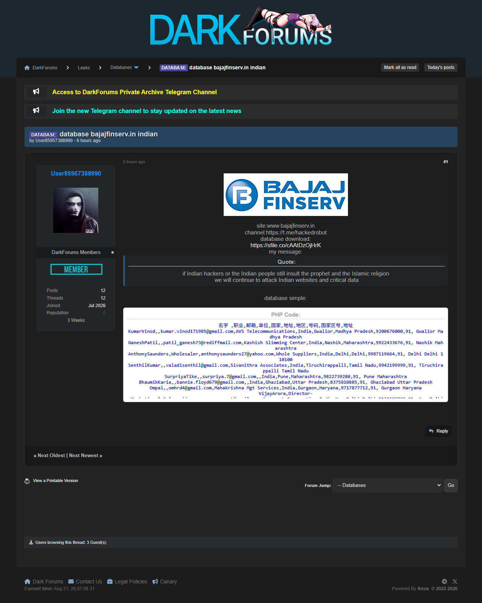Image resolution: width=482 pixels, height=603 pixels.
Task: Click the "Posts" count row
Action: (76, 291)
